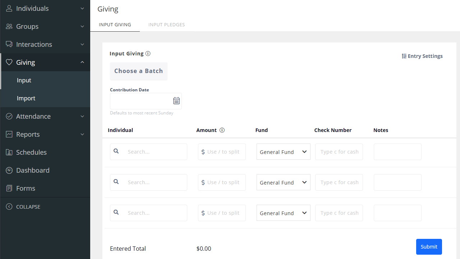Image resolution: width=460 pixels, height=259 pixels.
Task: Select the Attendance checkmark icon
Action: (9, 116)
